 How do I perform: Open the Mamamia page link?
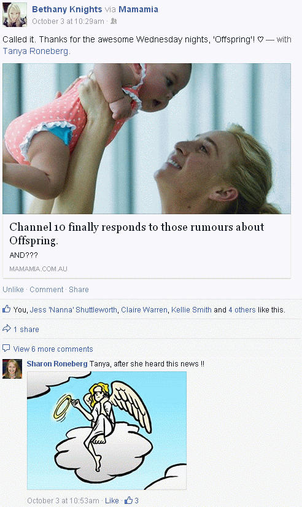click(x=138, y=9)
